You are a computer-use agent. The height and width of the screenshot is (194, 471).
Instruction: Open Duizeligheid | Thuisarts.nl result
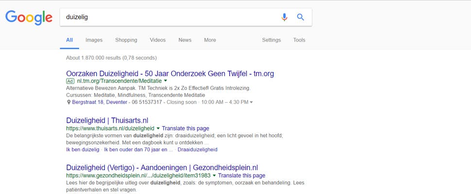(107, 121)
